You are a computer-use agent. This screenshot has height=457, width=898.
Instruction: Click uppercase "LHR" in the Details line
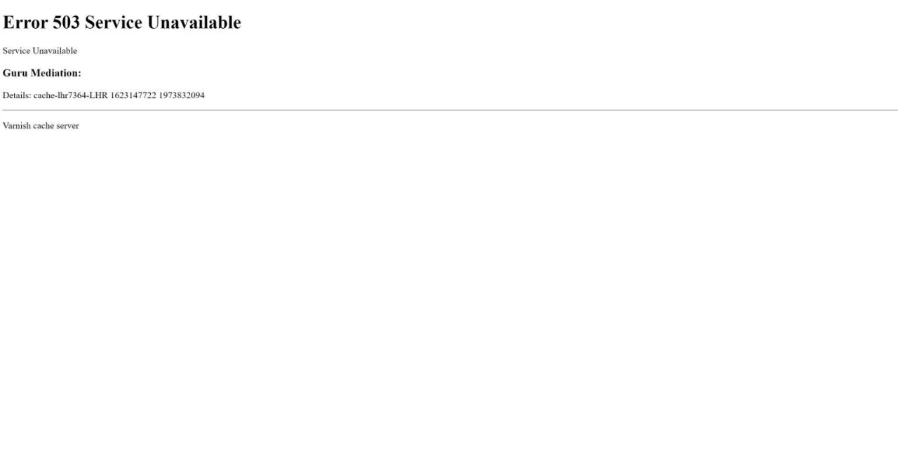pos(98,95)
